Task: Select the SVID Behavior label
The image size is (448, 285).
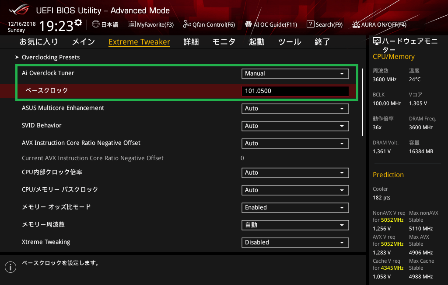Action: [x=42, y=125]
